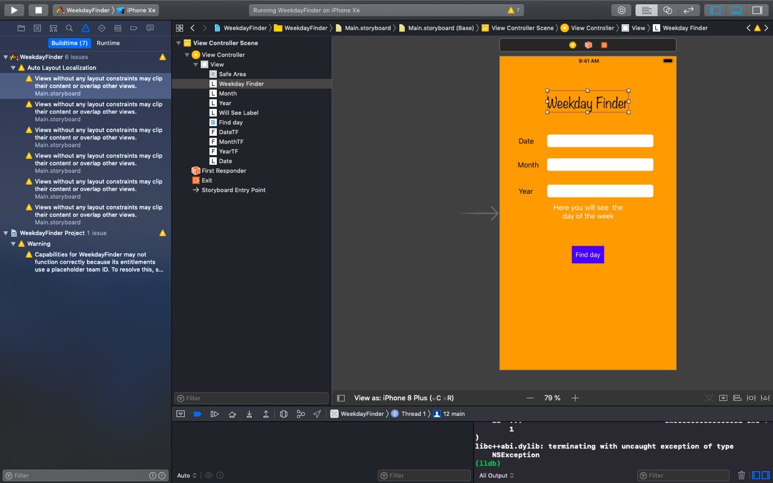Switch to the Version editor
773x483 pixels.
pyautogui.click(x=688, y=10)
